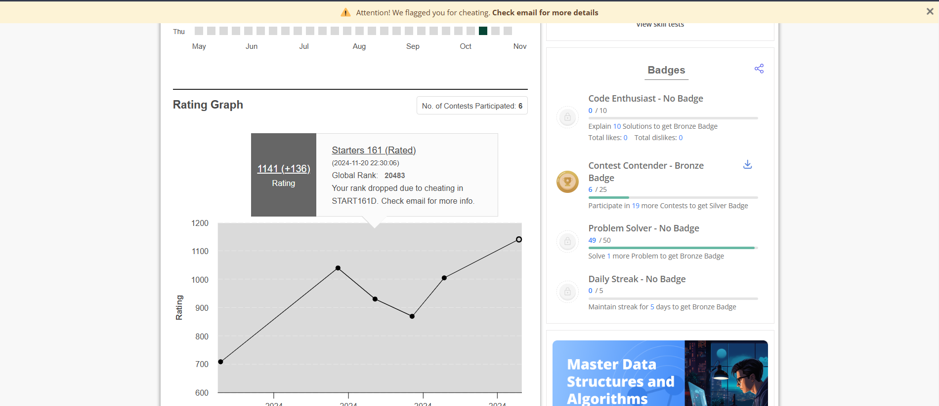Image resolution: width=939 pixels, height=406 pixels.
Task: Click the Code Enthusiast - No Badge title
Action: click(645, 98)
